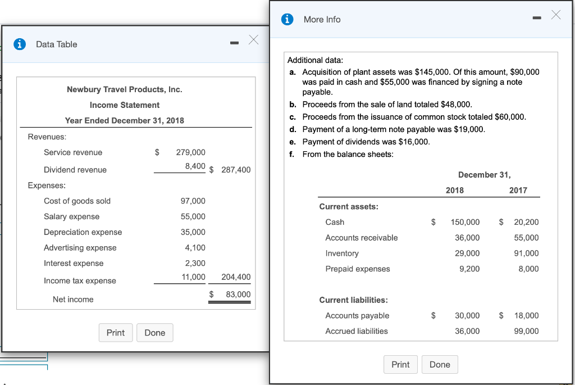
Task: Click the Dividend revenue label
Action: pyautogui.click(x=75, y=170)
